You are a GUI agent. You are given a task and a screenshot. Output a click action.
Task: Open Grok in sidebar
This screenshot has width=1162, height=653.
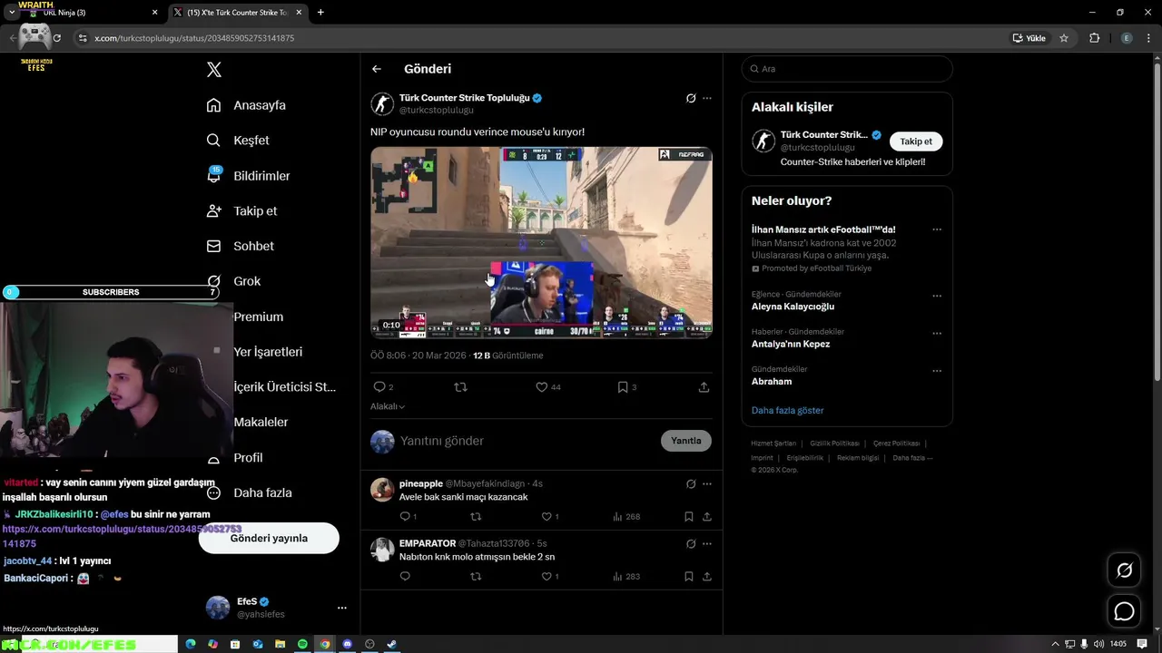tap(233, 281)
